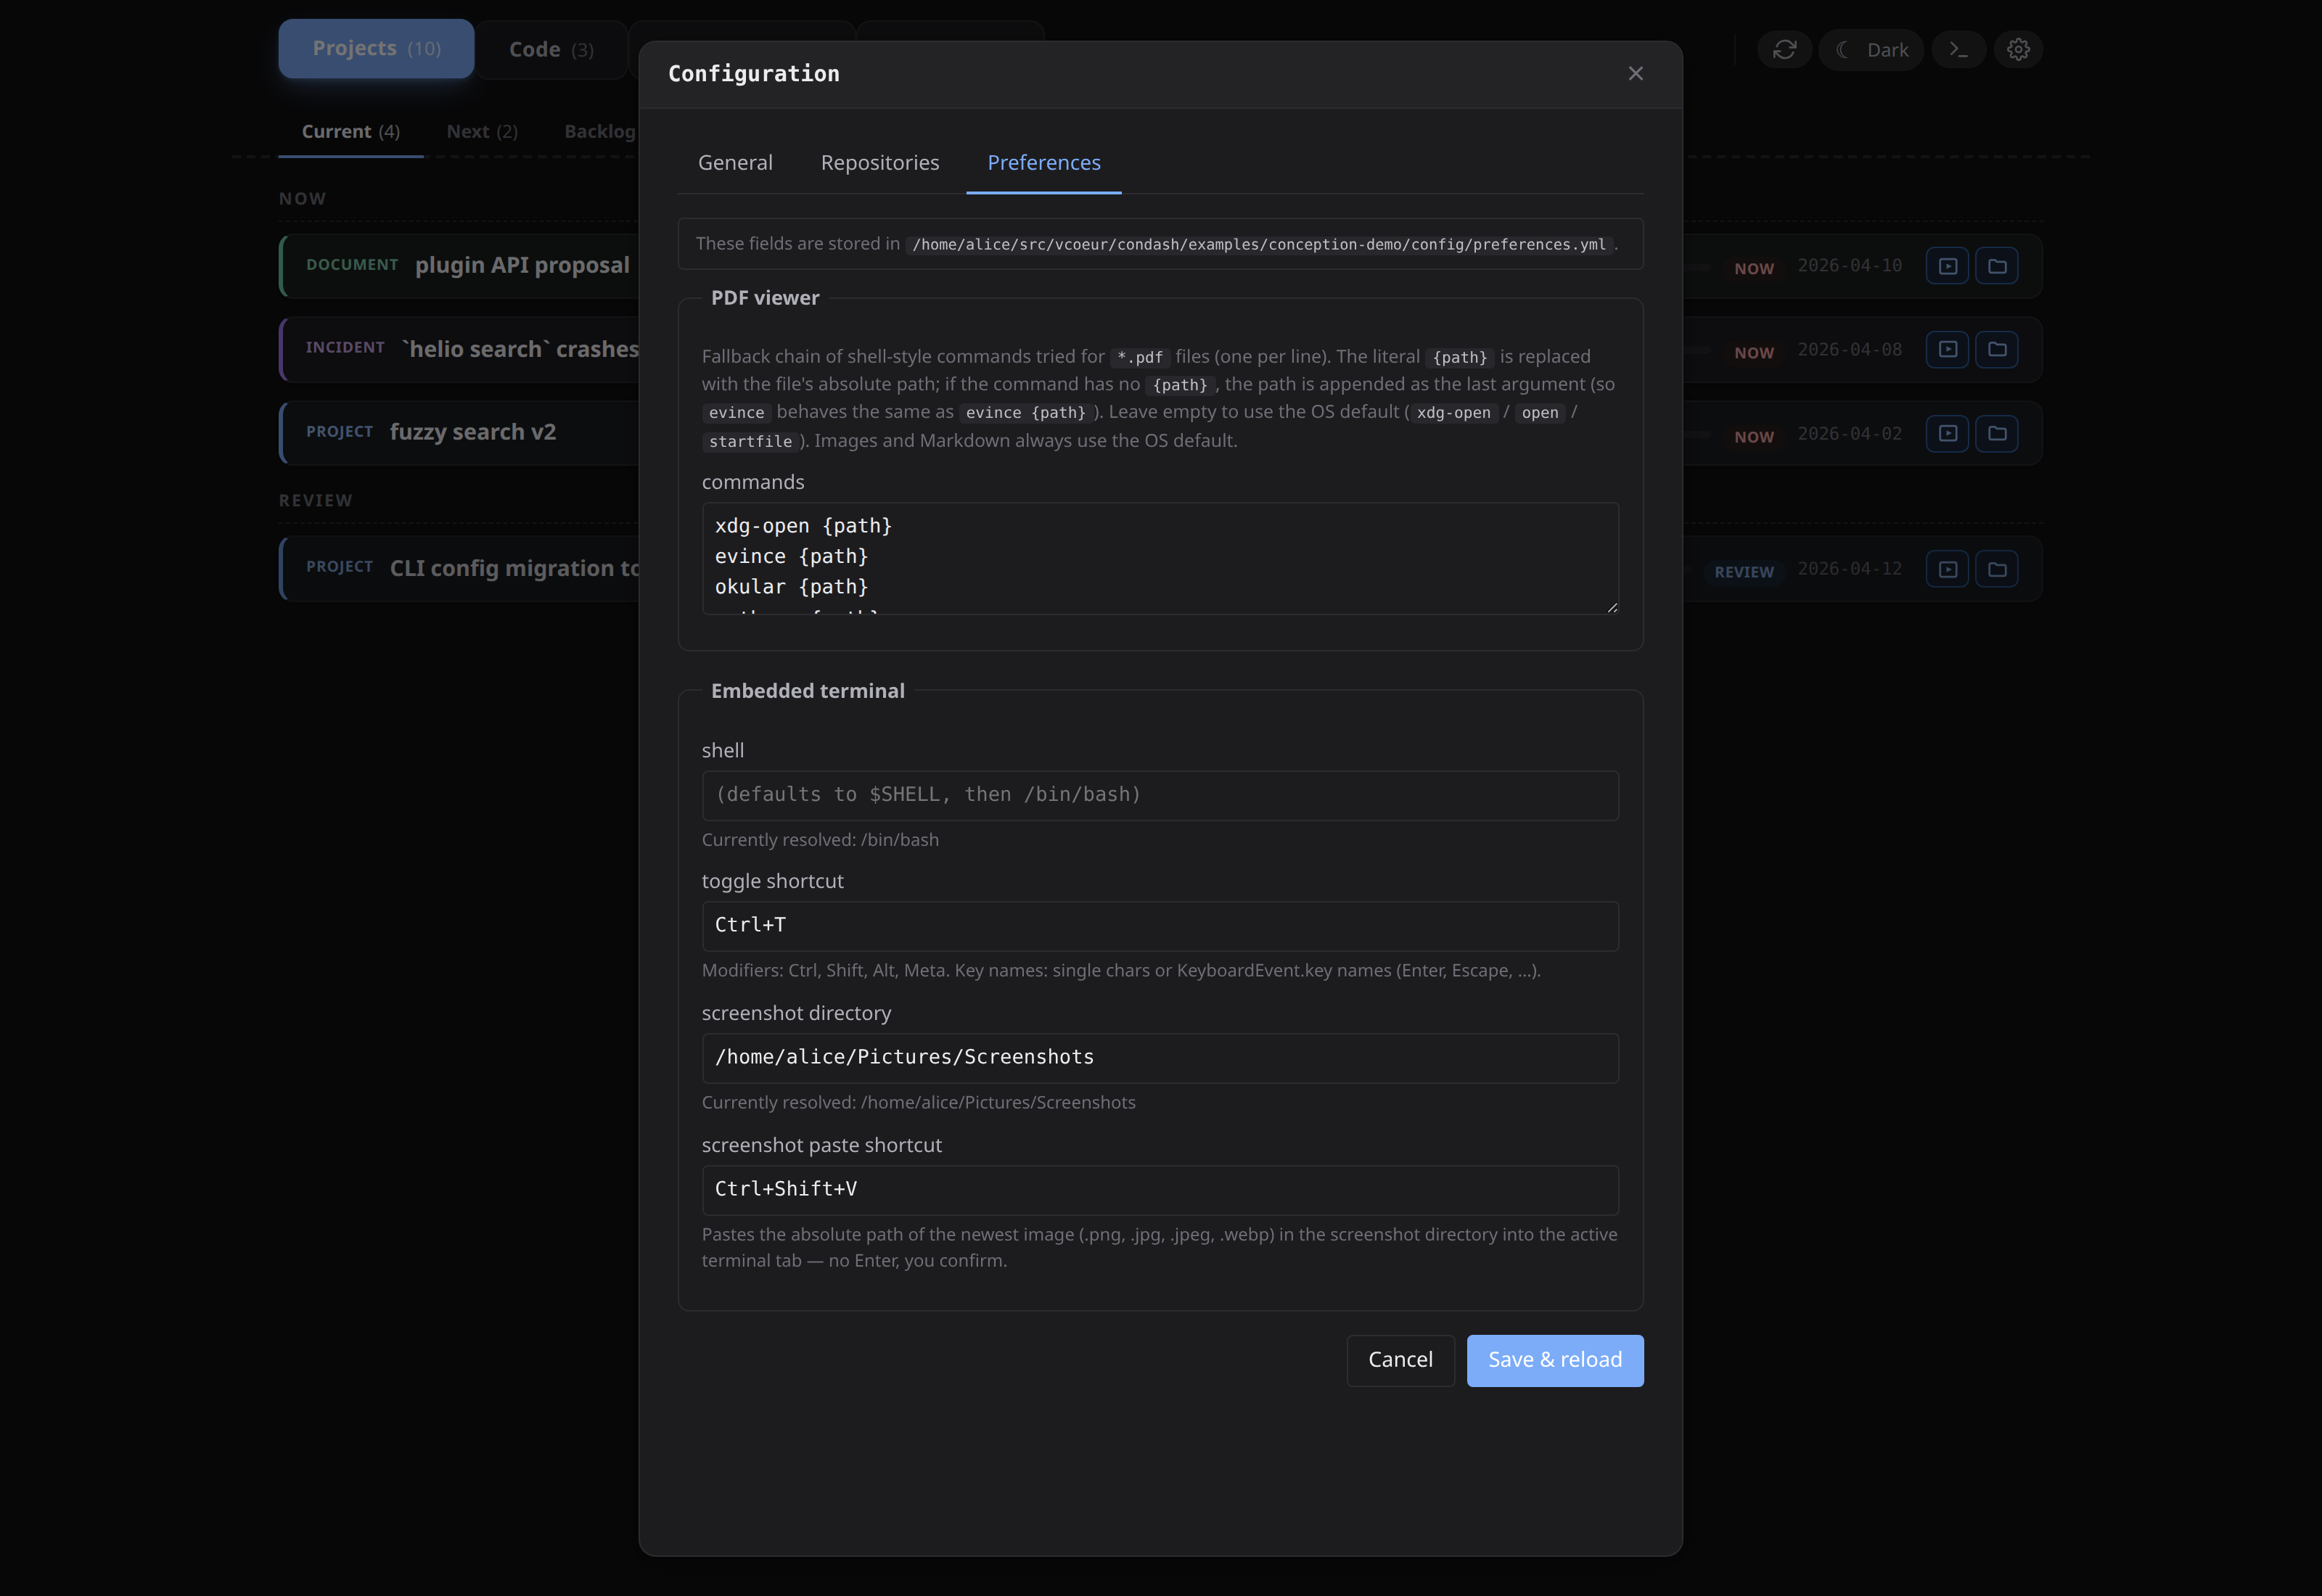Viewport: 2322px width, 1596px height.
Task: Click the play icon beside date 2026-04-10
Action: pyautogui.click(x=1947, y=266)
